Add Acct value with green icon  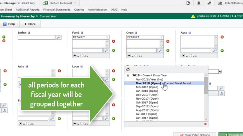point(222,51)
